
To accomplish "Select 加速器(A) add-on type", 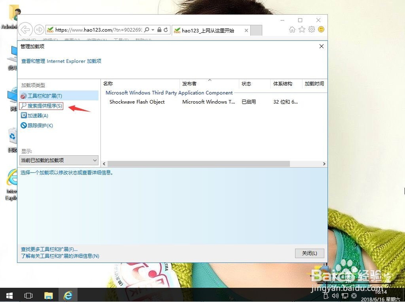I will click(34, 116).
